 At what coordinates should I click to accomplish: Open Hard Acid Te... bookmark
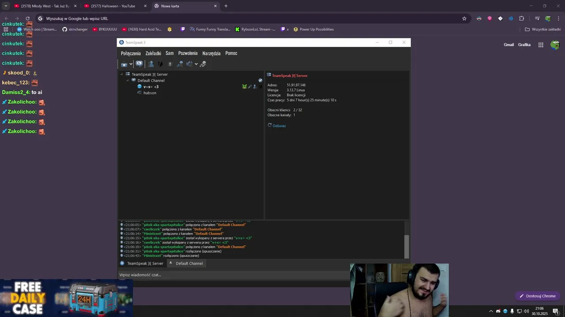coord(142,29)
